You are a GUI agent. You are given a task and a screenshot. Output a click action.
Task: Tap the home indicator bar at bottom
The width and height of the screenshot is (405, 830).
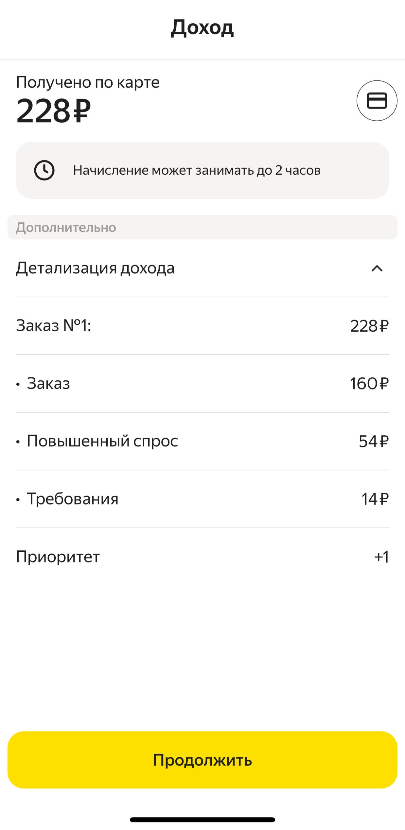coord(202,820)
